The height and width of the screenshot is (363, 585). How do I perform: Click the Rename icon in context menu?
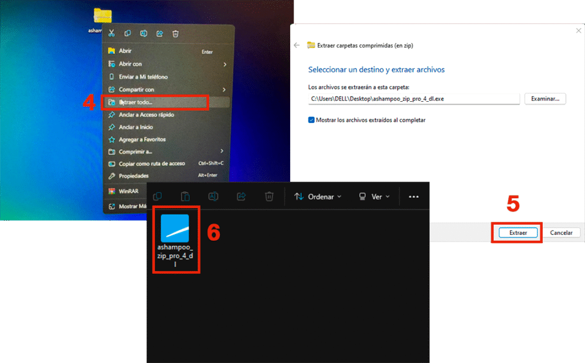[x=143, y=34]
